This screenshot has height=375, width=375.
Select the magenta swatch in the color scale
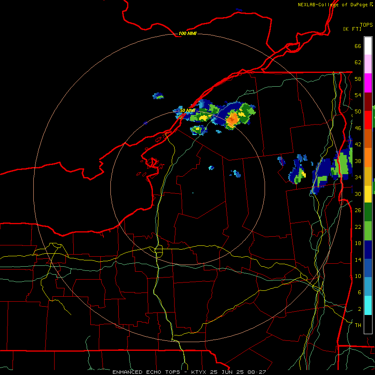368,83
